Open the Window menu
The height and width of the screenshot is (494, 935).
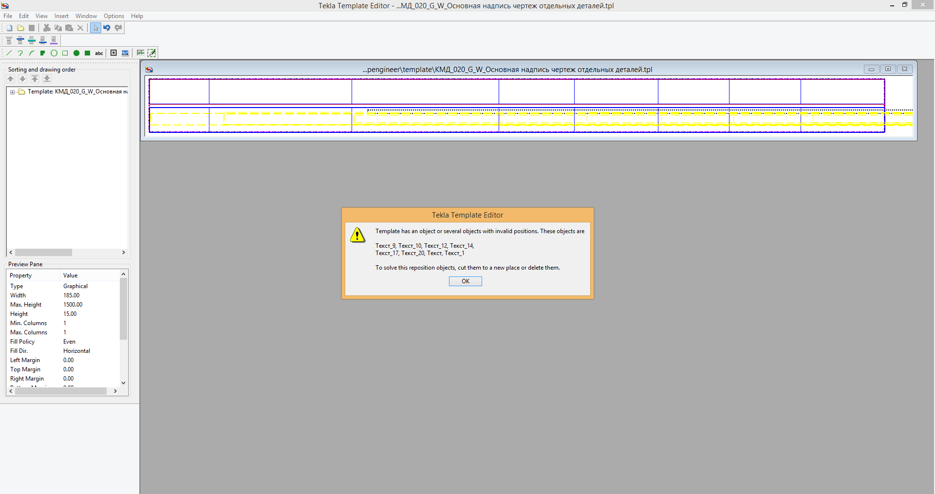(86, 16)
